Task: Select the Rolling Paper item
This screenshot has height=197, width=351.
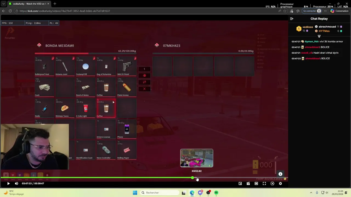Action: tap(127, 150)
